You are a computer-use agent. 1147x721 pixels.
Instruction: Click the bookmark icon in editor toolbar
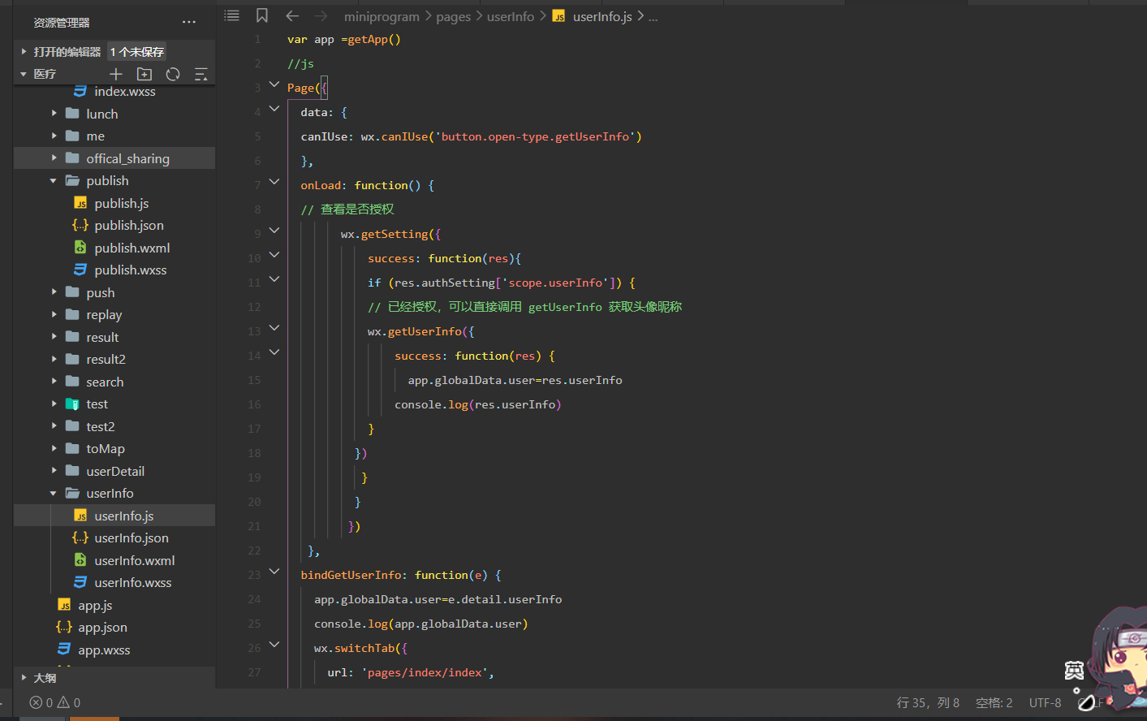(262, 15)
